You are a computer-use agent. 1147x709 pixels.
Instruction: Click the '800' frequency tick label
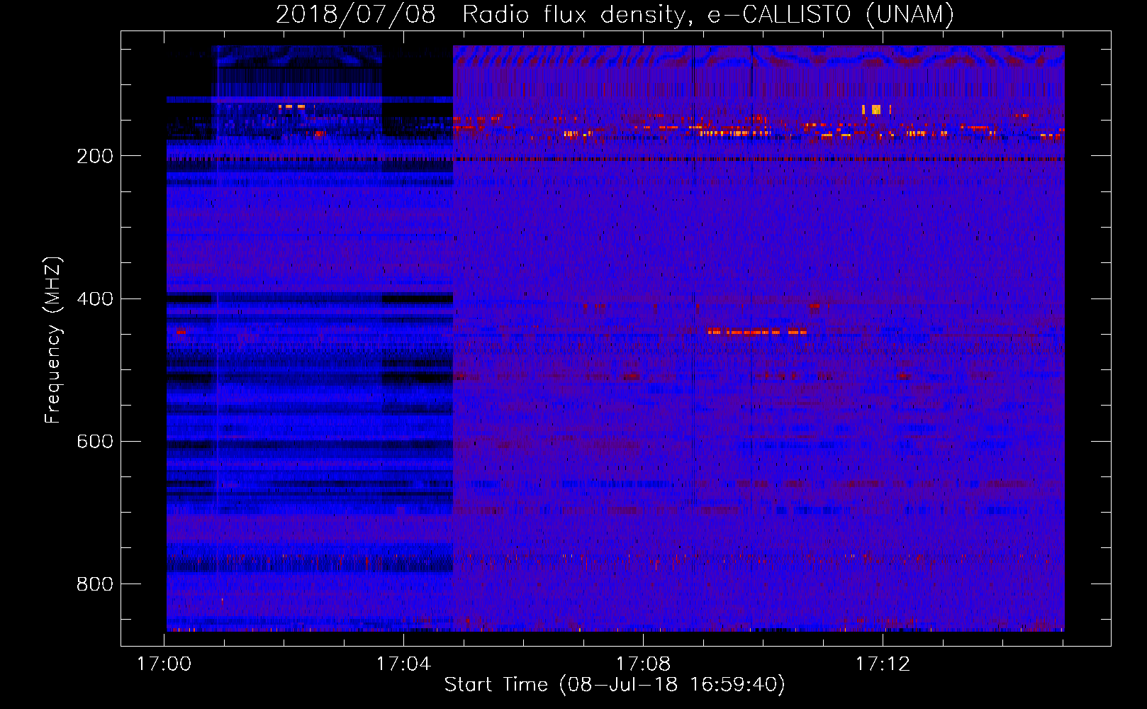[95, 584]
